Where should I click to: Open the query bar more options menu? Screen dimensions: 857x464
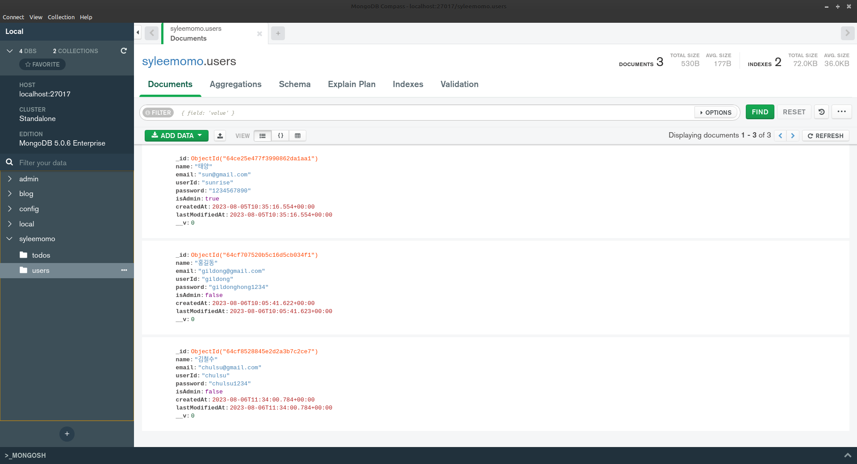click(x=841, y=112)
